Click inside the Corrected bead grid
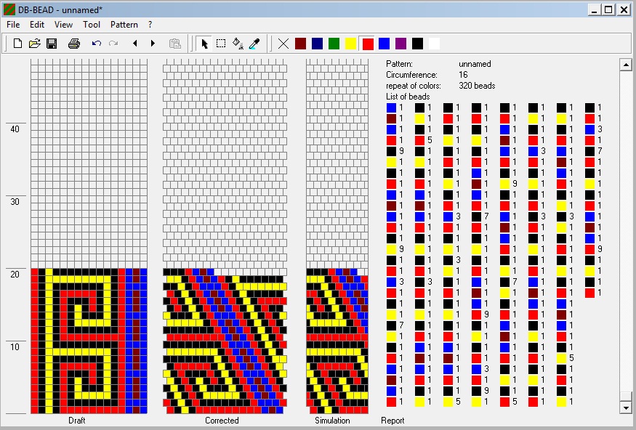 pyautogui.click(x=225, y=236)
